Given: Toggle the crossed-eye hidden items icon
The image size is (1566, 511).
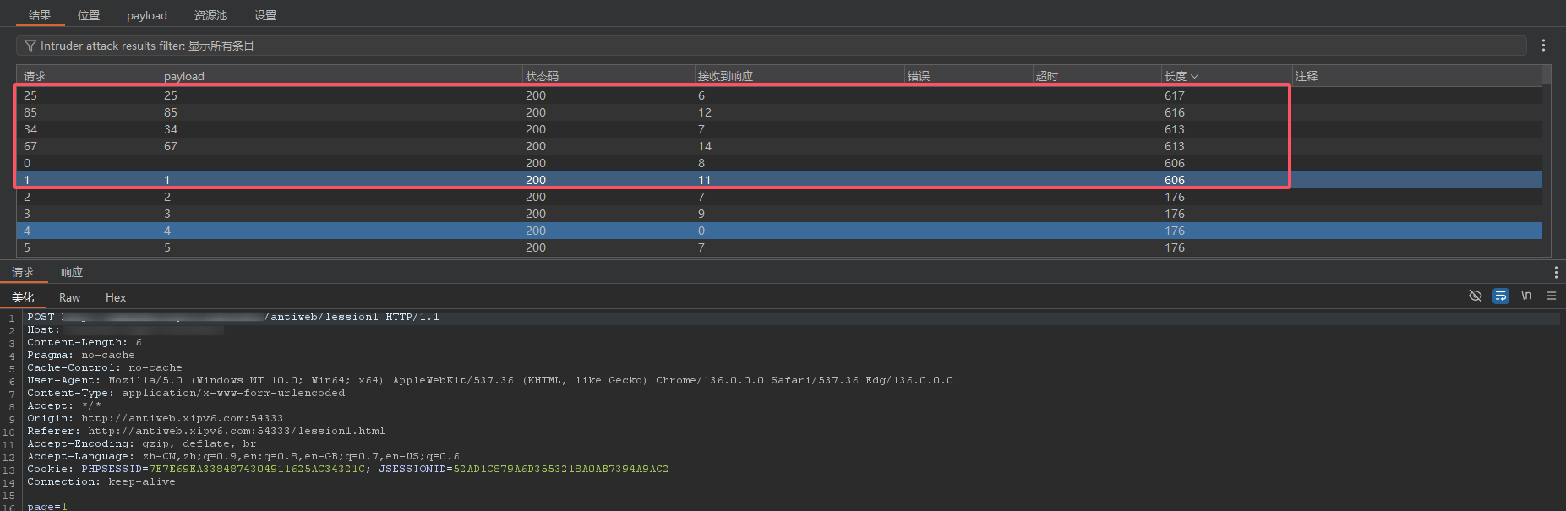Looking at the screenshot, I should tap(1476, 296).
